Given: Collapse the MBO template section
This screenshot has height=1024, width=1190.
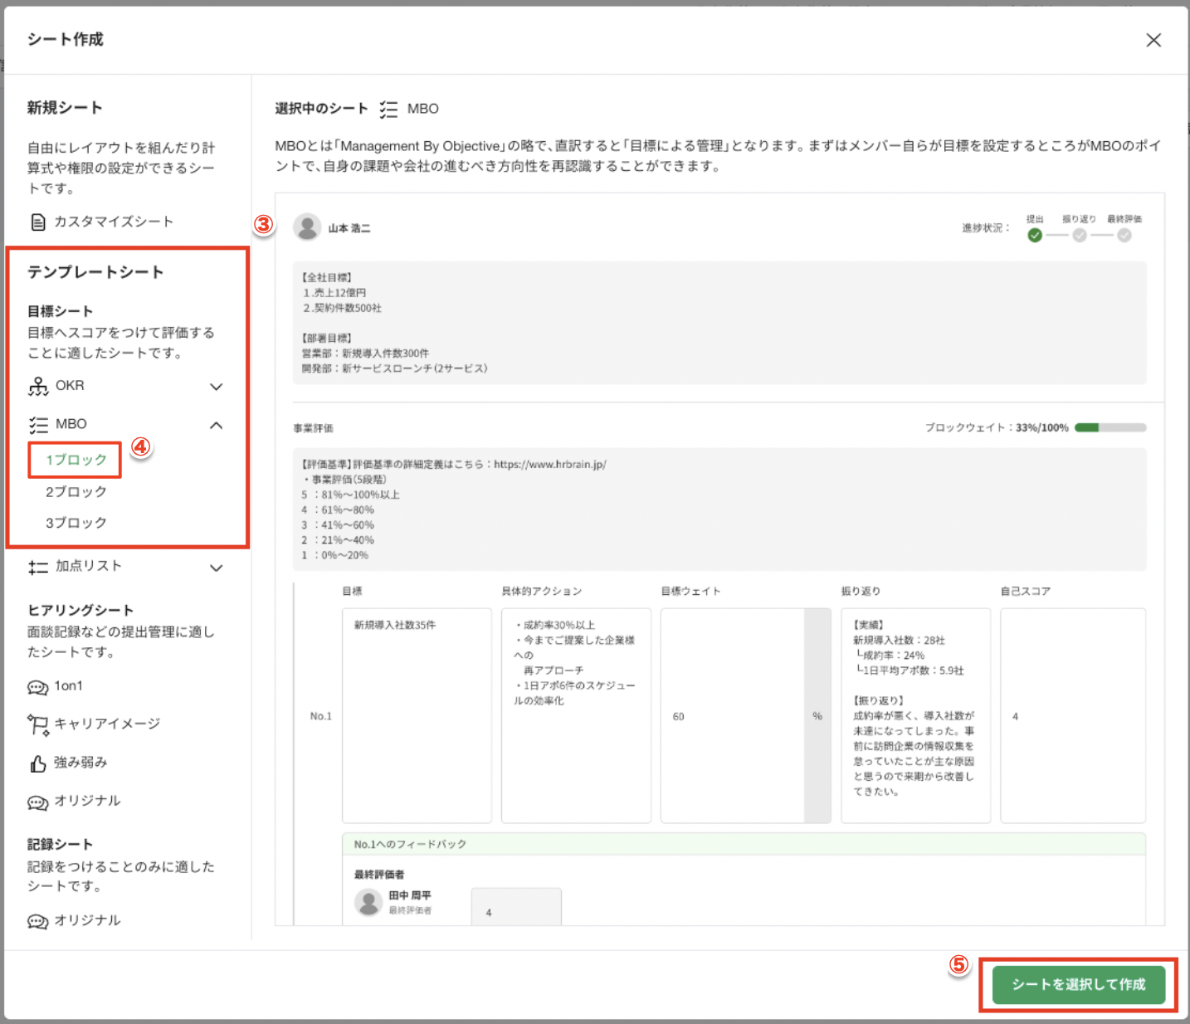Looking at the screenshot, I should click(216, 425).
